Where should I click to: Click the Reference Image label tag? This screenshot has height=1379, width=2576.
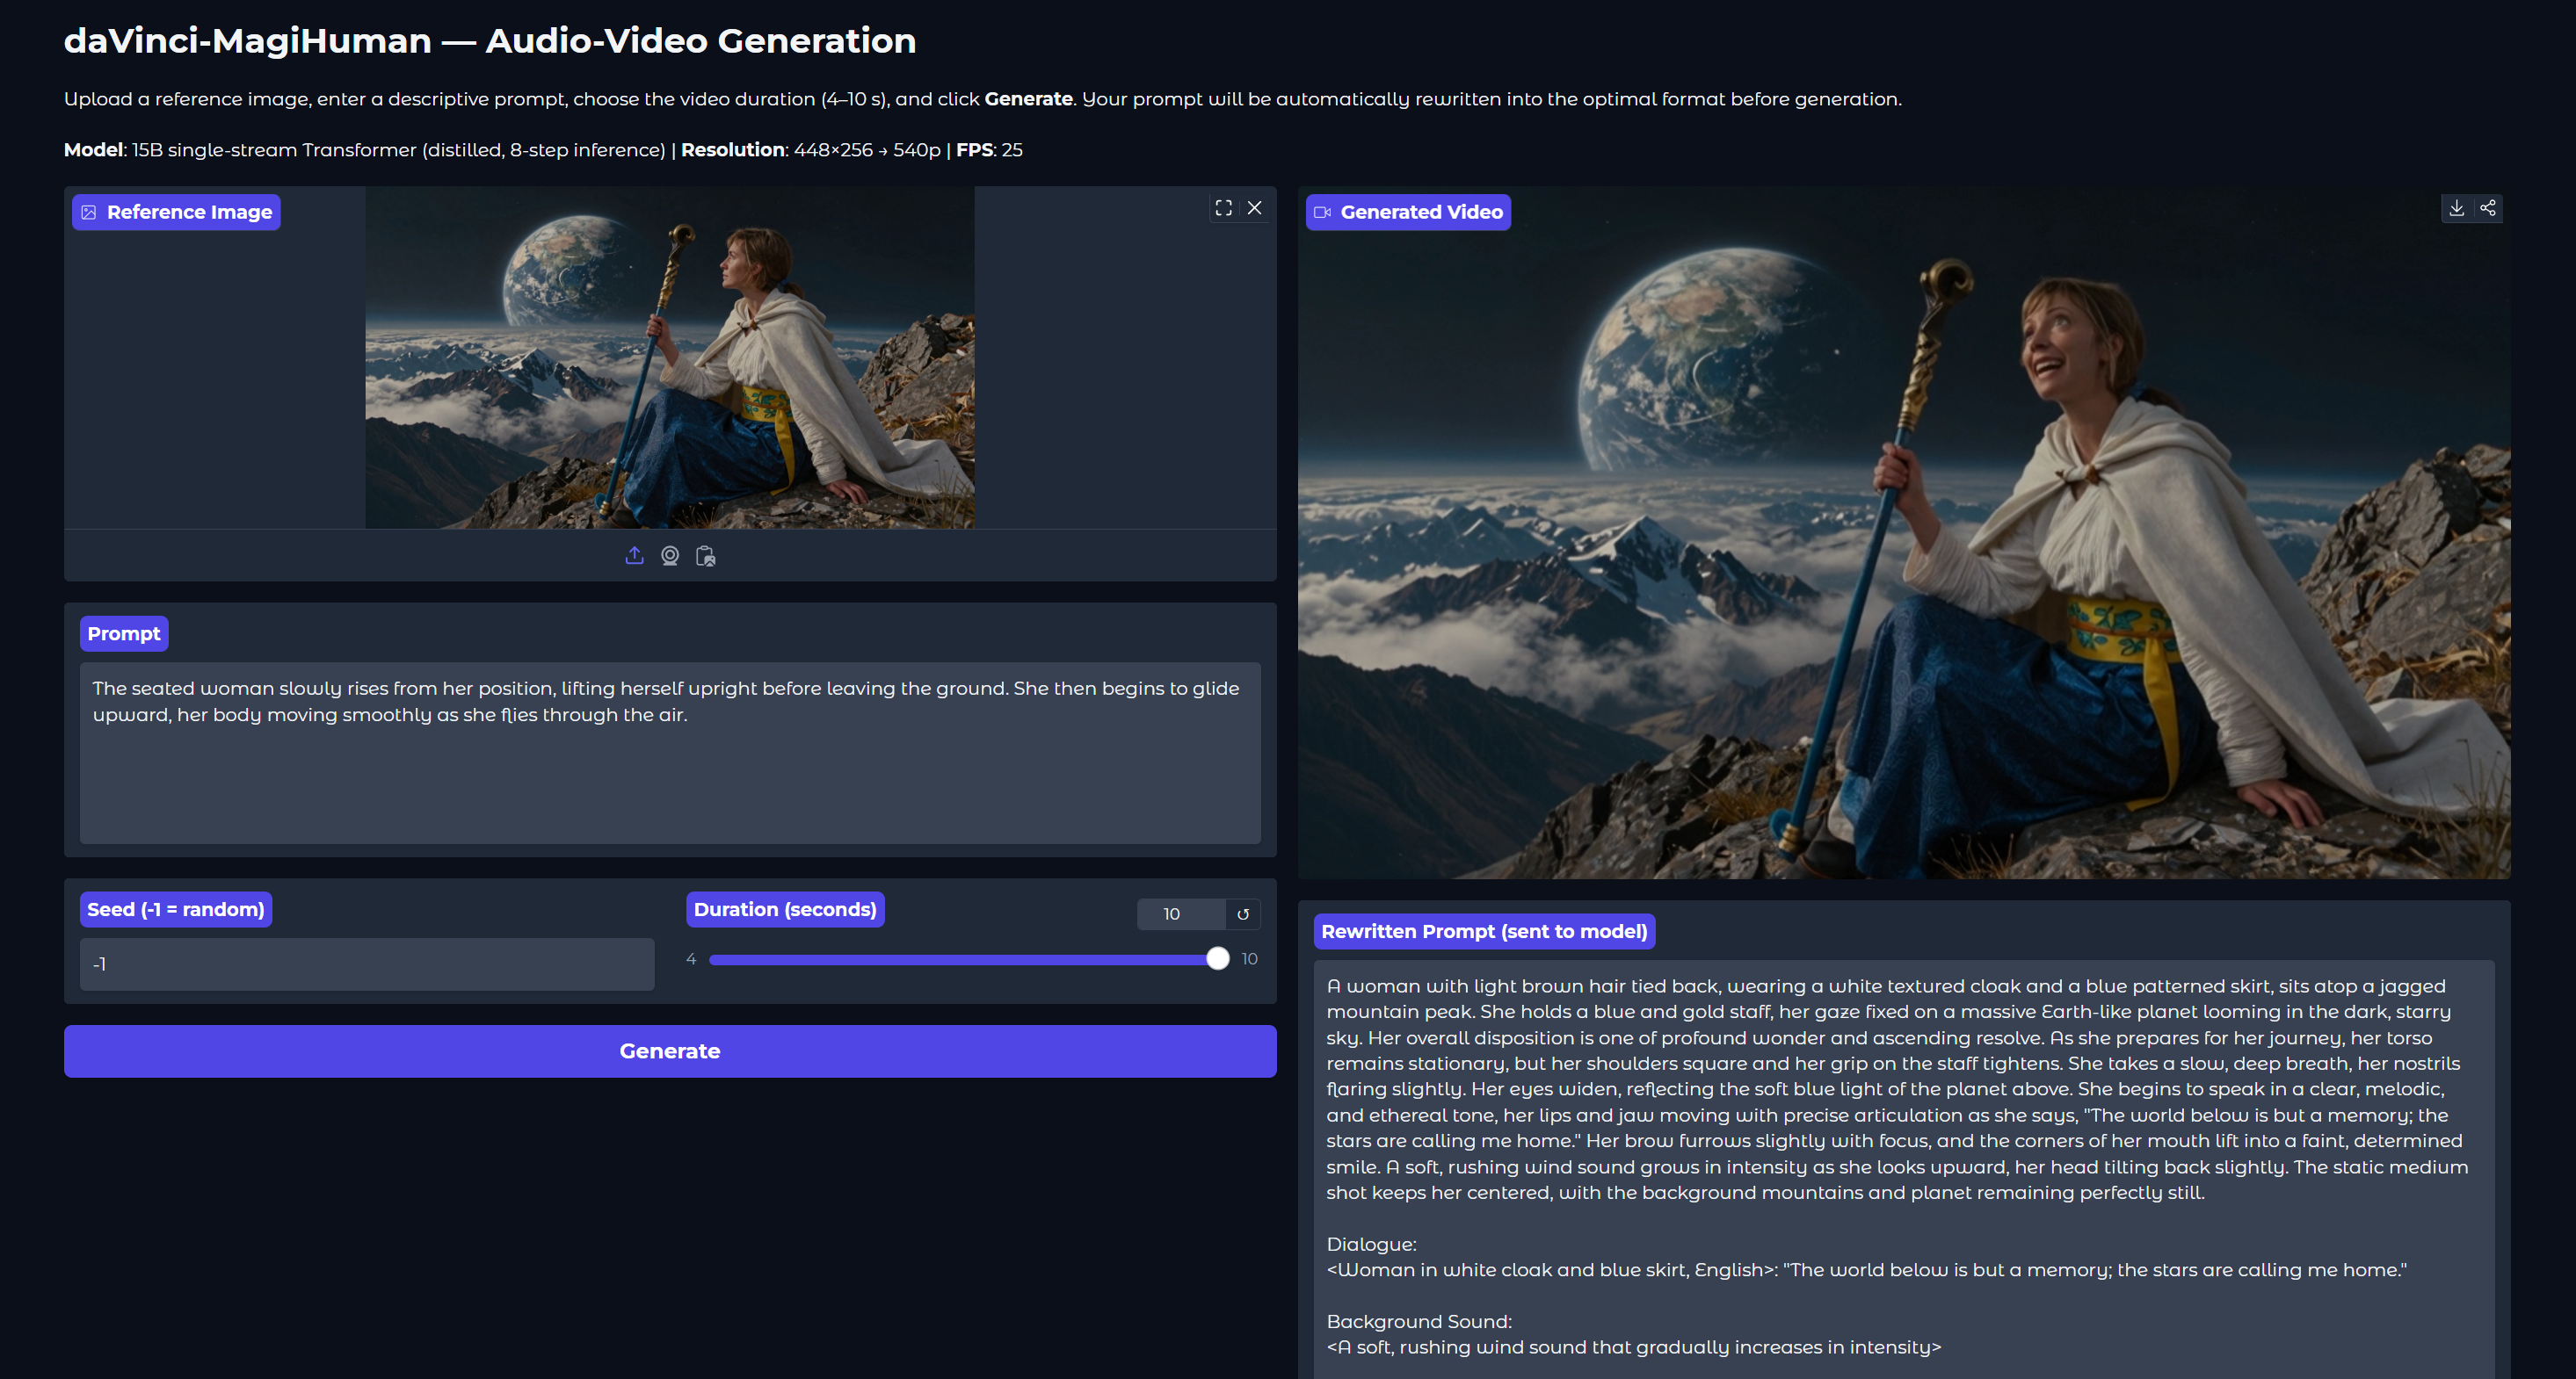pyautogui.click(x=177, y=212)
